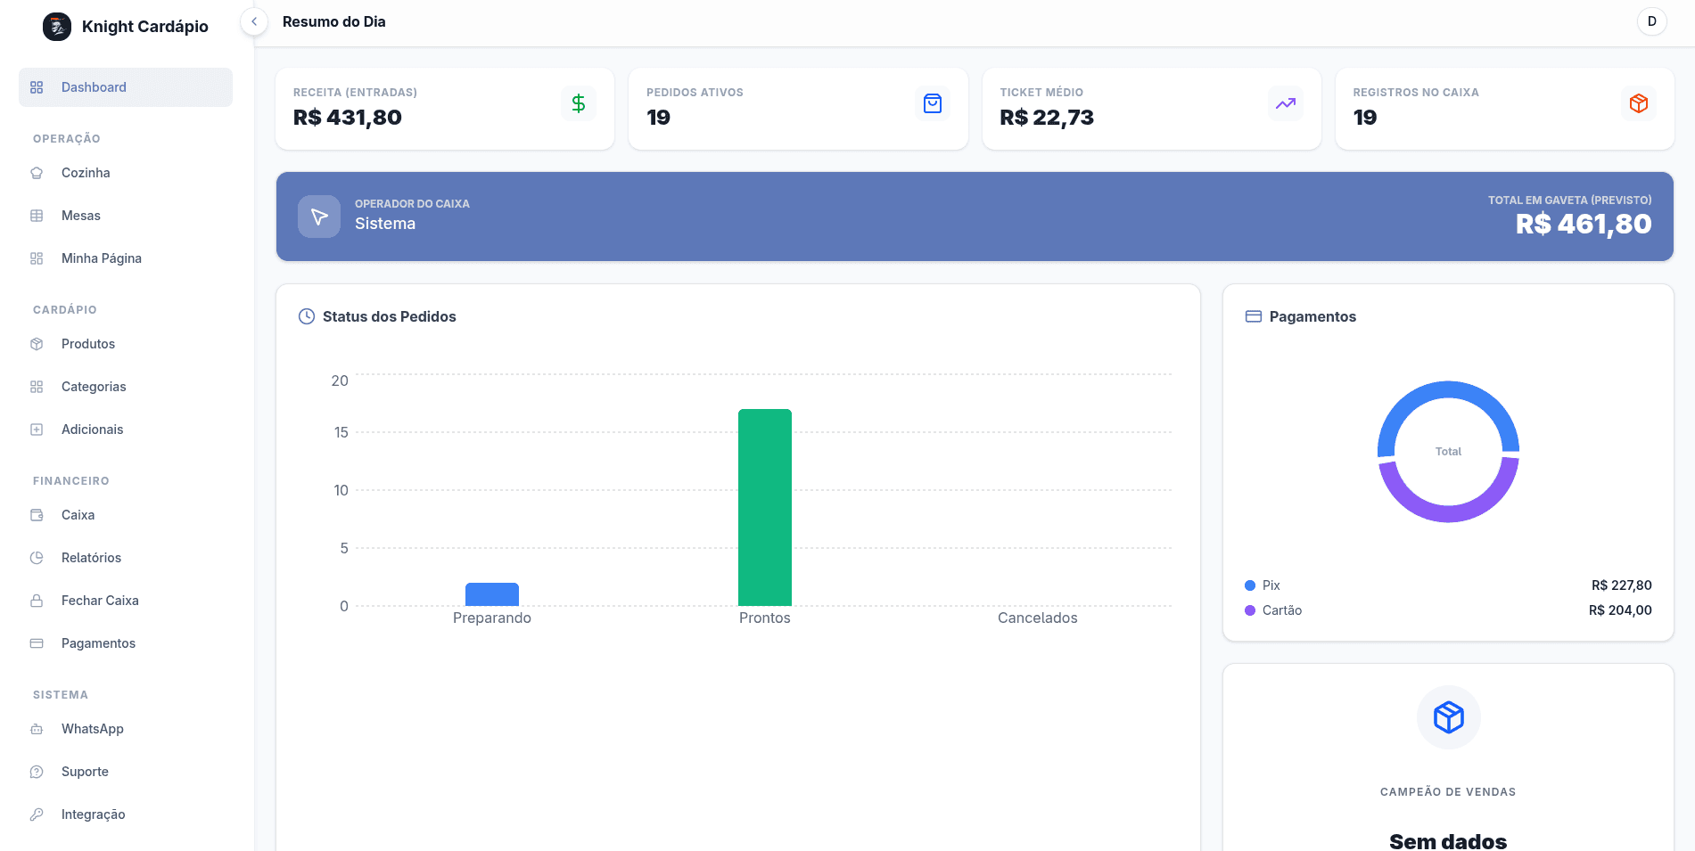Select the Dashboard menu item
Screen dimensions: 1695x851
click(94, 87)
